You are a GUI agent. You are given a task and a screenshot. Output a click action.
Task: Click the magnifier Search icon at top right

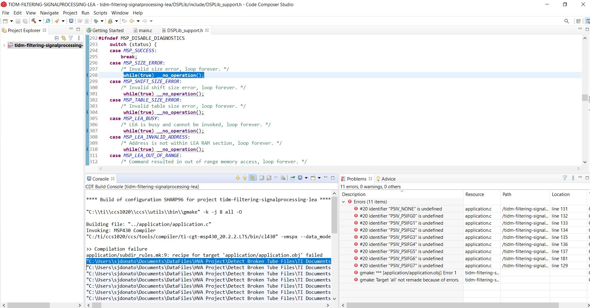click(566, 21)
